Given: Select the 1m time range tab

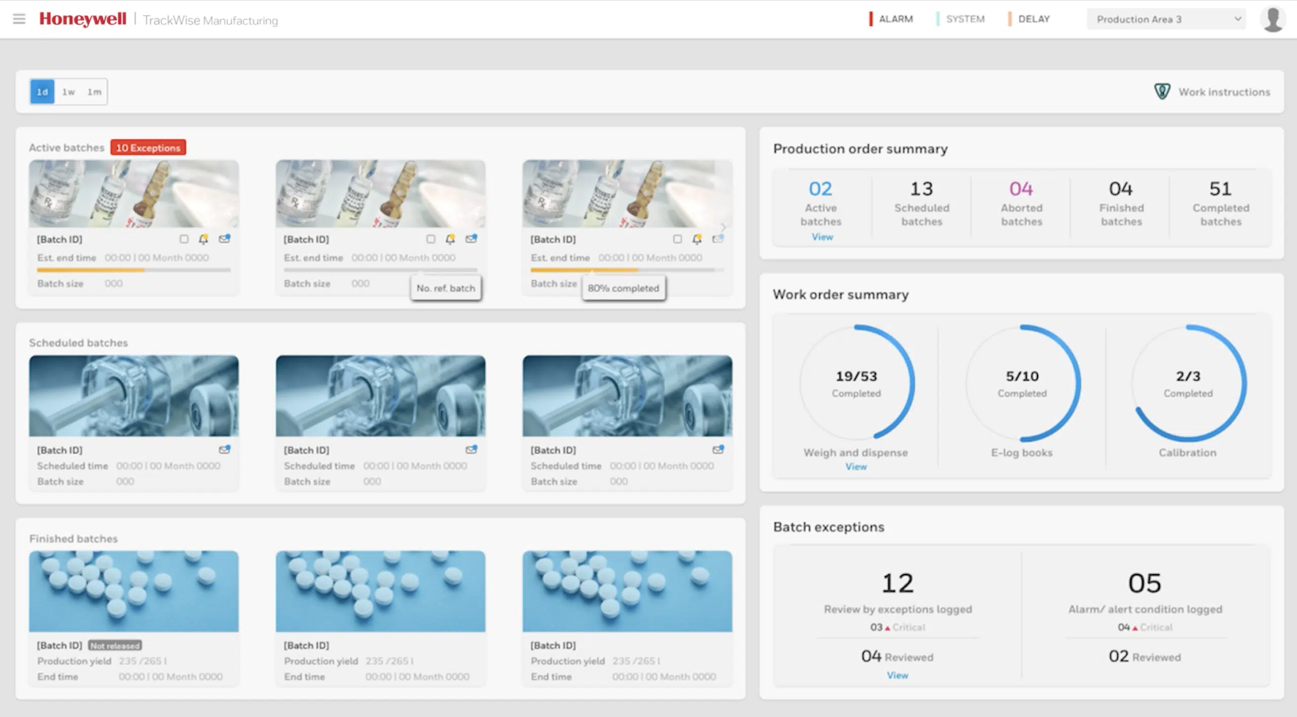Looking at the screenshot, I should [x=94, y=92].
